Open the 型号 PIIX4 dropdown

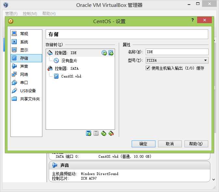click(177, 60)
